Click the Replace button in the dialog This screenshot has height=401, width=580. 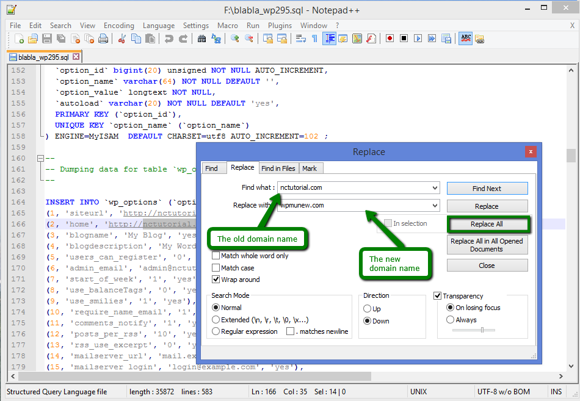click(487, 206)
